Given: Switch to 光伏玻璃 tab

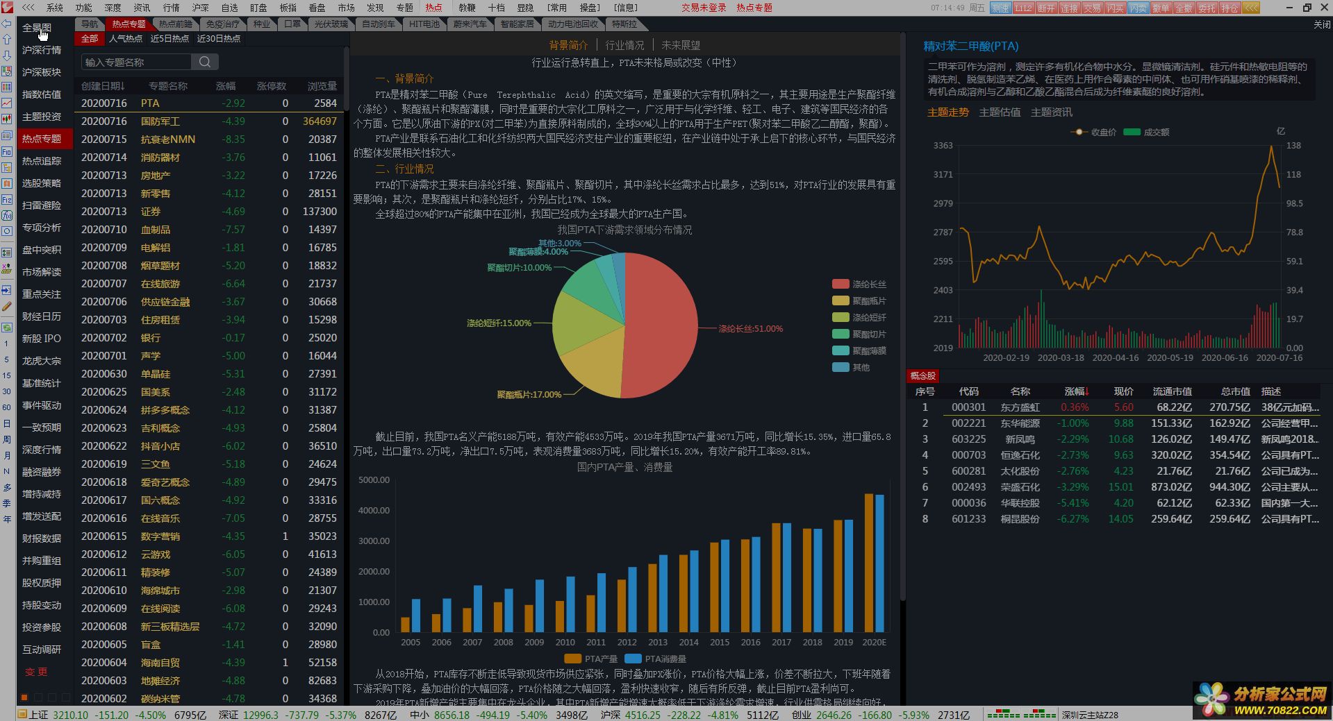Looking at the screenshot, I should point(331,24).
